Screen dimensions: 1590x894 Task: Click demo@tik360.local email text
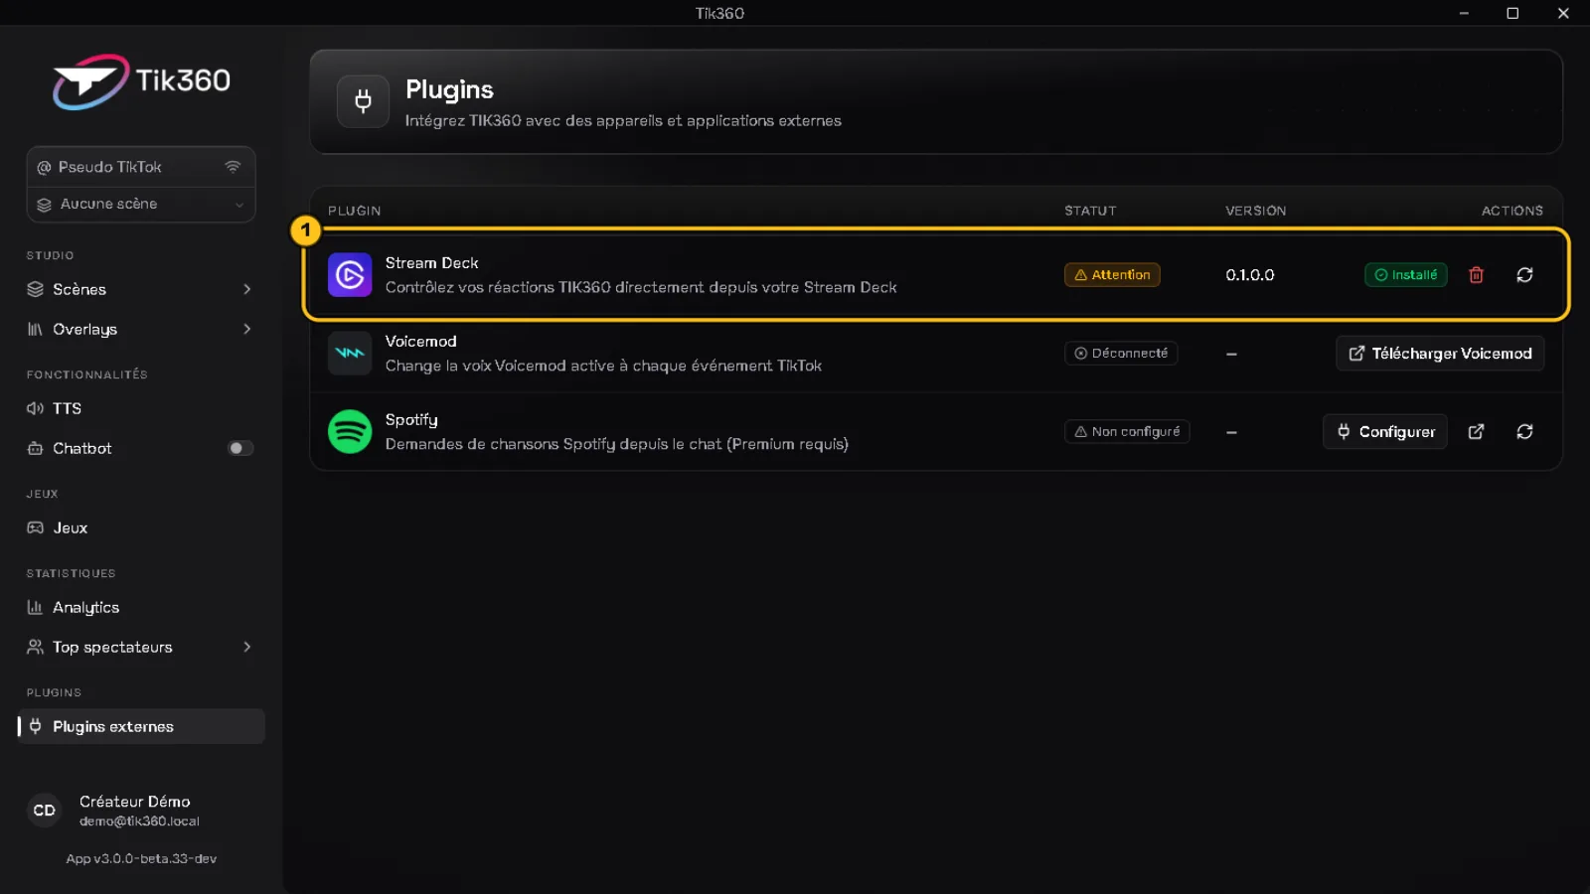pyautogui.click(x=139, y=821)
